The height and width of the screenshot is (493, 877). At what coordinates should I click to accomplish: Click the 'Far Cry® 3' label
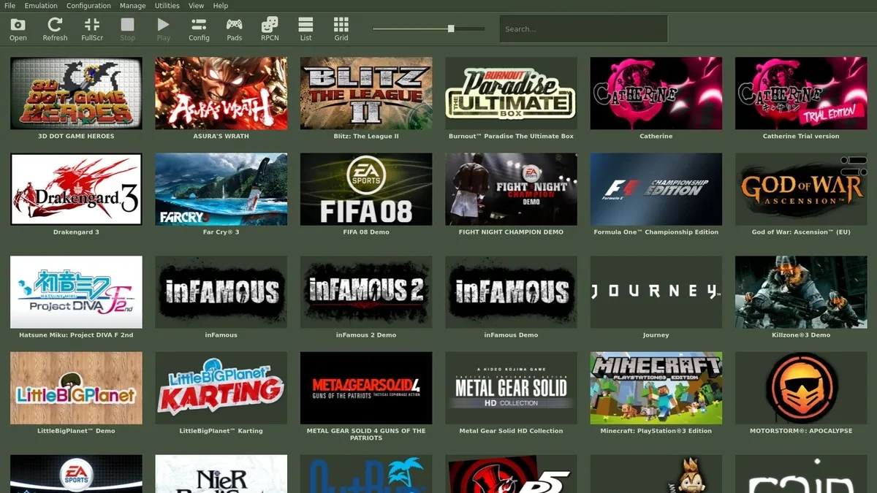pos(221,232)
